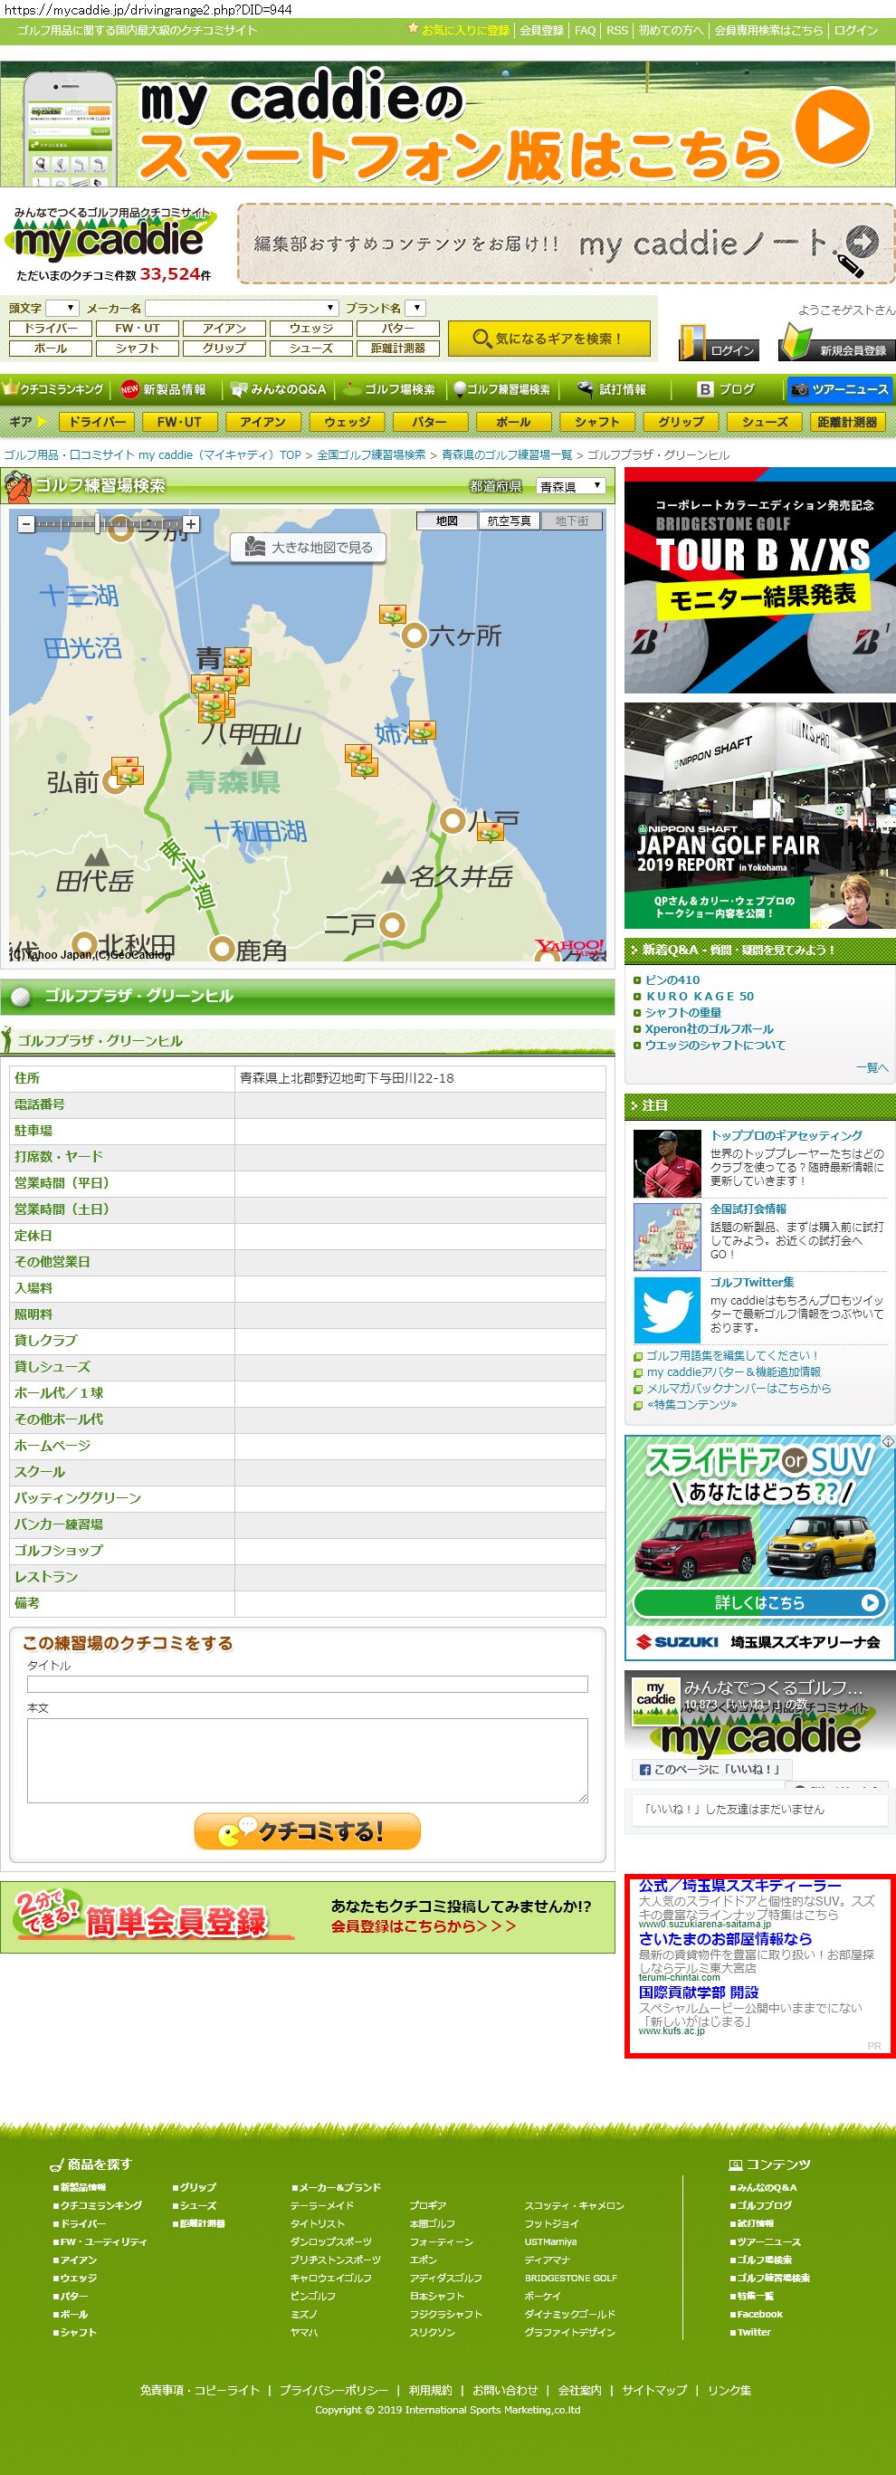896x2475 pixels.
Task: Expand the メーカー名 dropdown
Action: pos(241,308)
